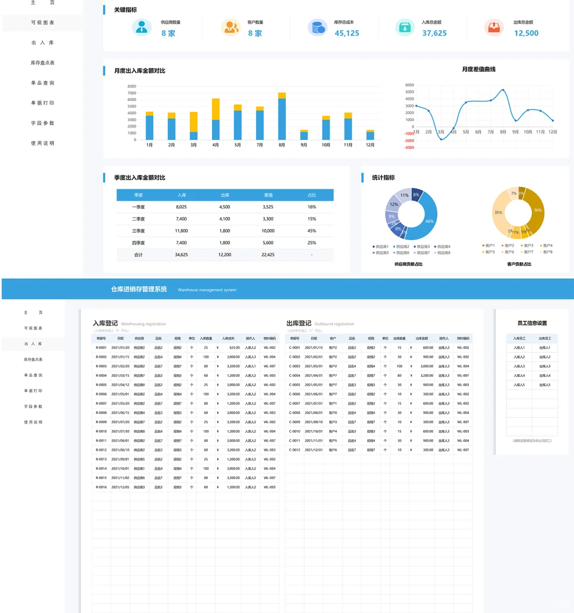Click the 36% segment of customer donut

538,211
